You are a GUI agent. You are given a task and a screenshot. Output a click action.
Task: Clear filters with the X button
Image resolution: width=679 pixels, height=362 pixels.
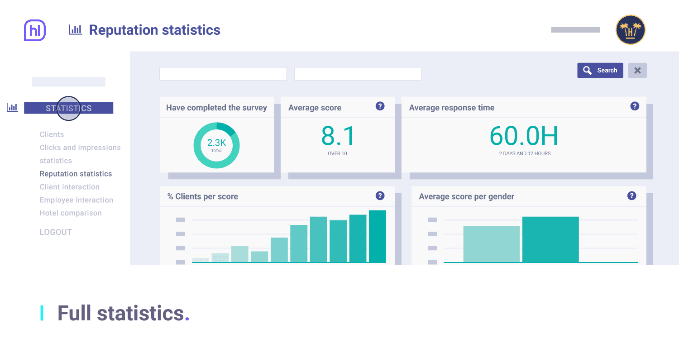tap(637, 71)
